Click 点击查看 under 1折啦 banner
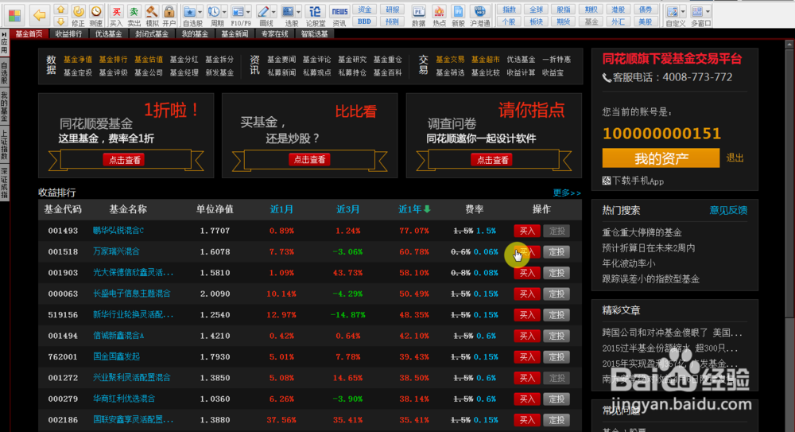This screenshot has width=795, height=432. pyautogui.click(x=126, y=160)
